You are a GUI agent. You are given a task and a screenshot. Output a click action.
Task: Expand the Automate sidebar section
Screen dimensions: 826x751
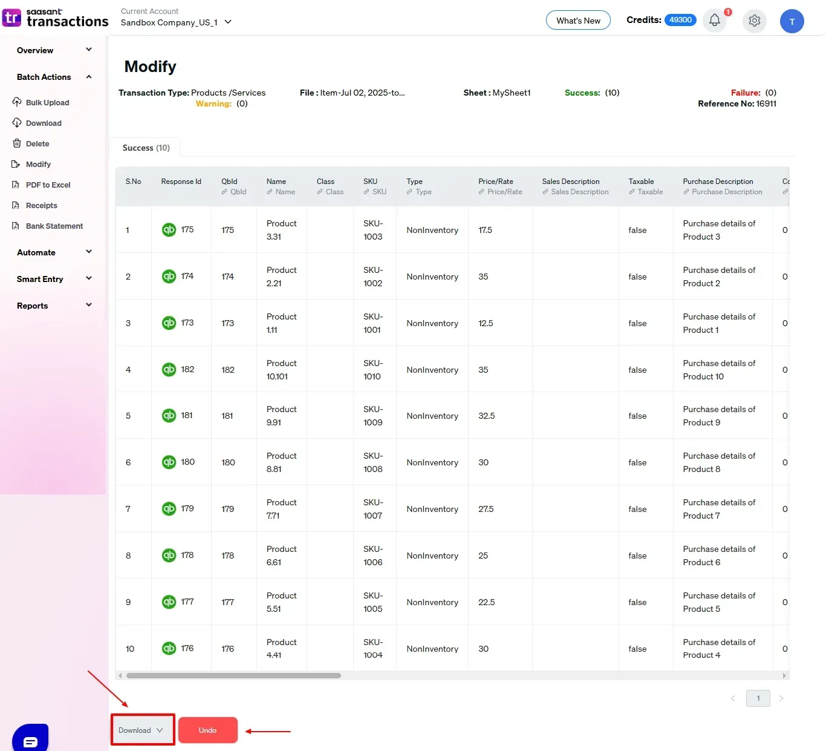click(54, 252)
